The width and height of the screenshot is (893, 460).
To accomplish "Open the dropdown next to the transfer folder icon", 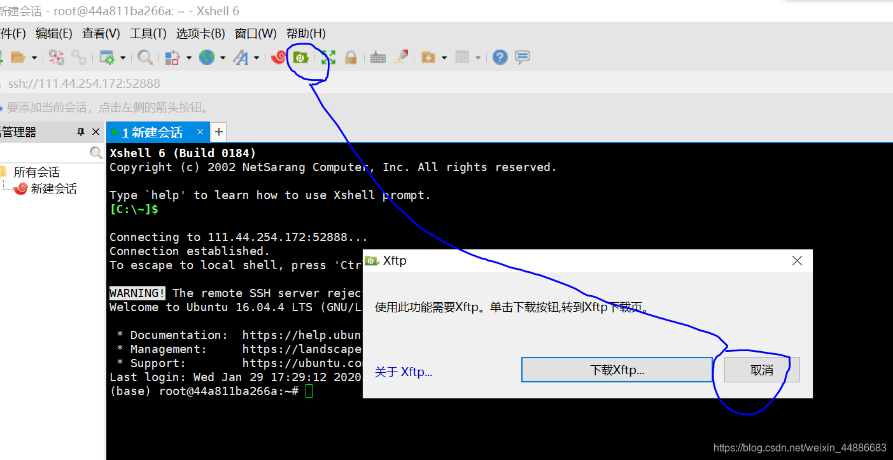I will (x=444, y=58).
